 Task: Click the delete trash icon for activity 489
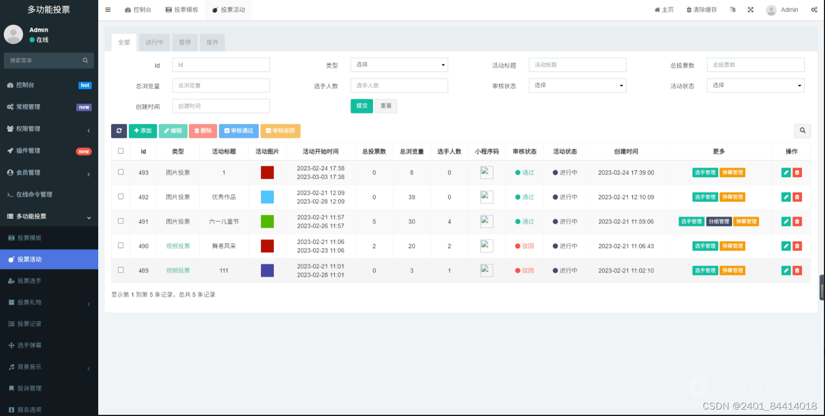pos(797,270)
